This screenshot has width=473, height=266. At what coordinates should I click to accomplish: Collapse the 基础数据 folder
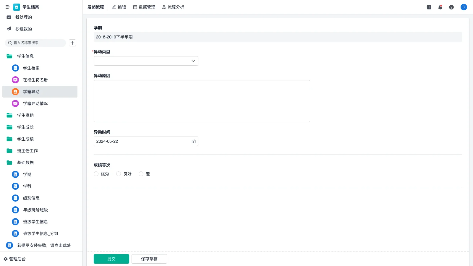[x=25, y=163]
